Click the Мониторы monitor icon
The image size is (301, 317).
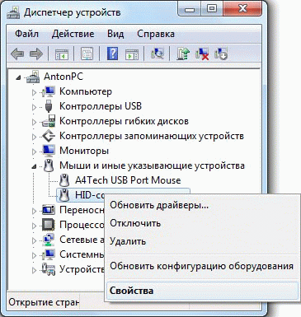click(49, 151)
